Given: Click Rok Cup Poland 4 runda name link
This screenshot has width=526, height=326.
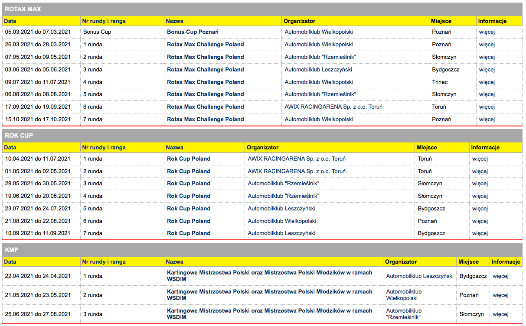Looking at the screenshot, I should (x=189, y=196).
